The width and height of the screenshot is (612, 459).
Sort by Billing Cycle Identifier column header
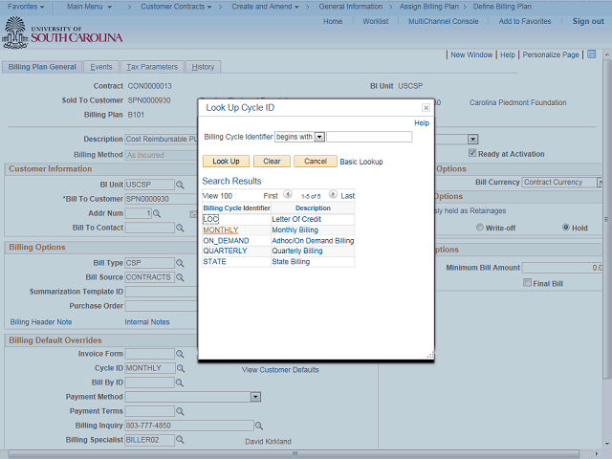[x=236, y=208]
